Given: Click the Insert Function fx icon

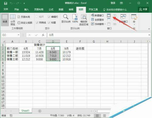Looking at the screenshot, I should (43, 35).
